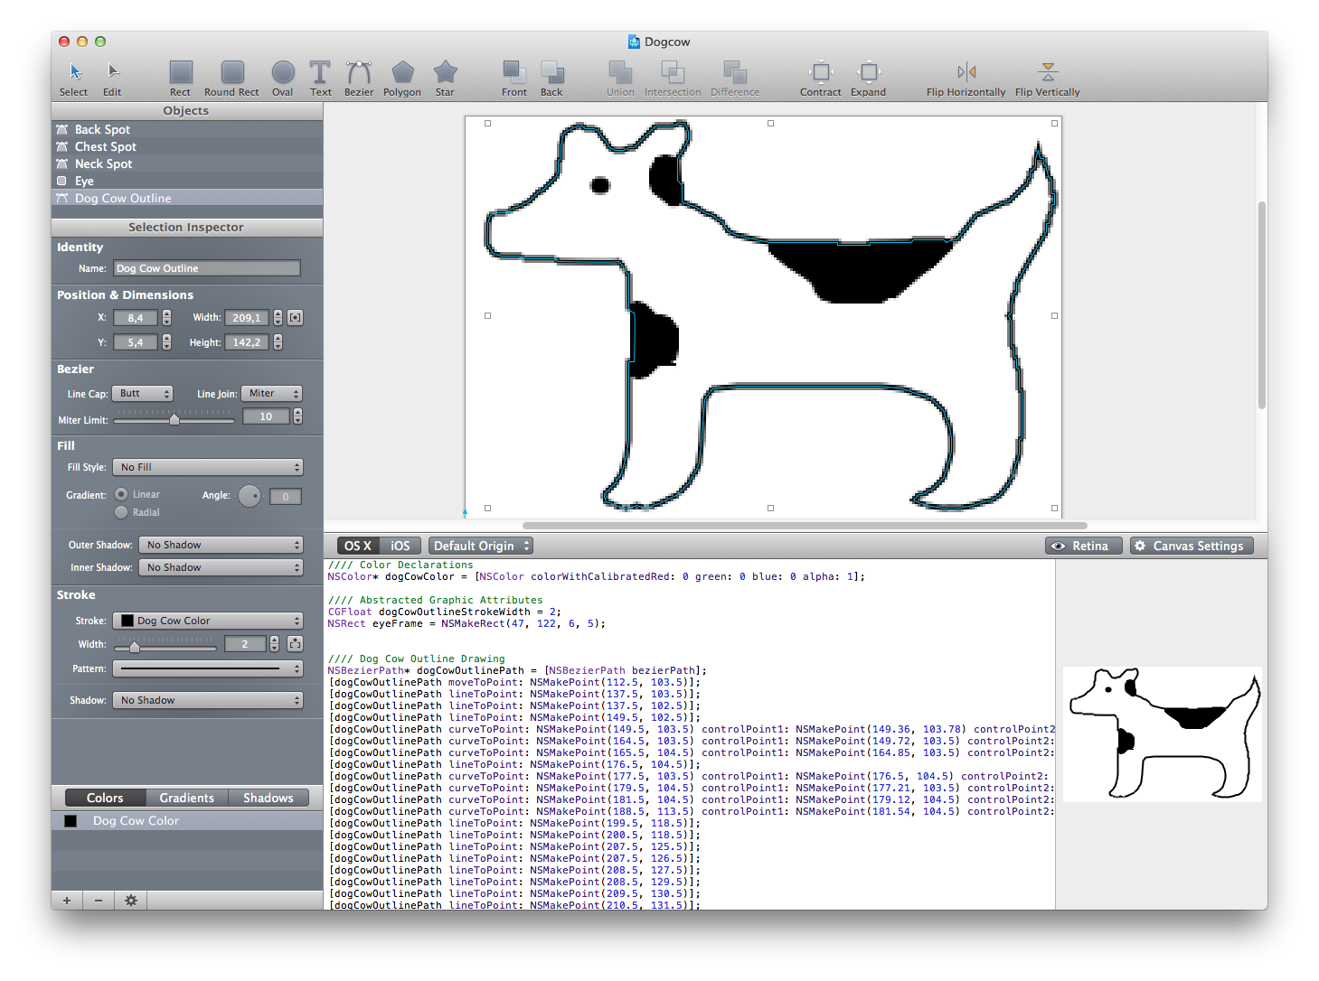This screenshot has height=981, width=1319.
Task: Select Eye in Objects list
Action: [187, 181]
